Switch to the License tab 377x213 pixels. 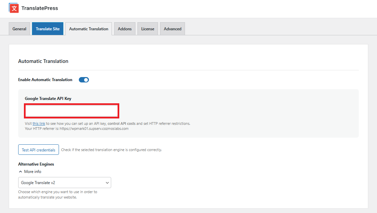pos(148,29)
